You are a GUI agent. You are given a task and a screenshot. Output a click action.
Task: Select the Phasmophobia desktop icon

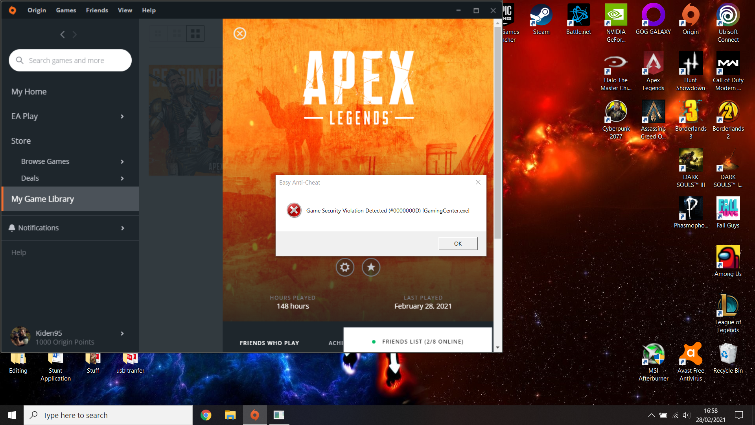[691, 213]
